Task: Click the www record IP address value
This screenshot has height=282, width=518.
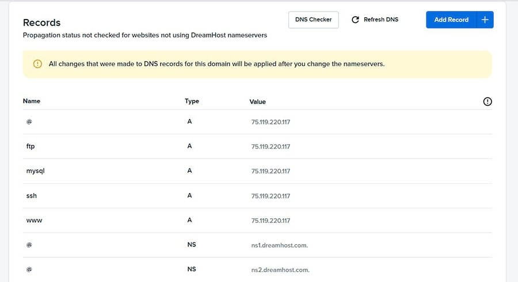Action: point(271,221)
